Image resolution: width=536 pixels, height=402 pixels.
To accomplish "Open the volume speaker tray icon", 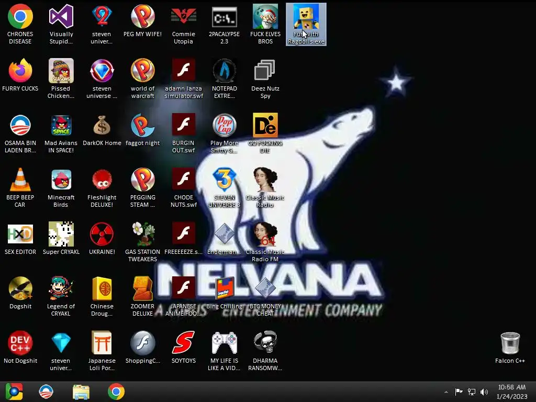I will pos(484,392).
